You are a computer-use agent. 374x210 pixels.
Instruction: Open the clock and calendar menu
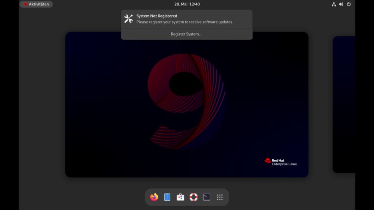pos(187,4)
